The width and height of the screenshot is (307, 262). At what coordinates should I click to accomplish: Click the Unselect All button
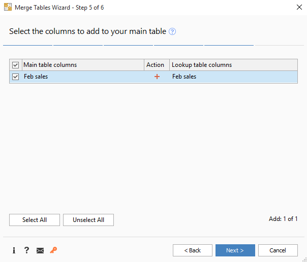pos(88,220)
